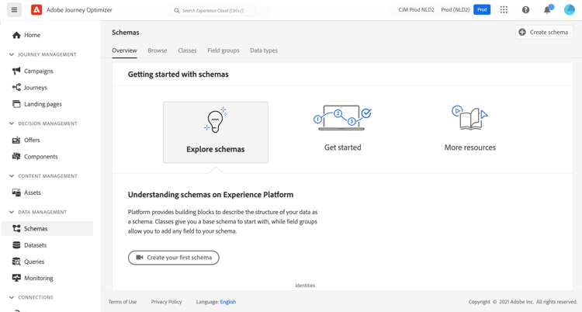582x312 pixels.
Task: Switch to the Browse tab
Action: [x=158, y=50]
